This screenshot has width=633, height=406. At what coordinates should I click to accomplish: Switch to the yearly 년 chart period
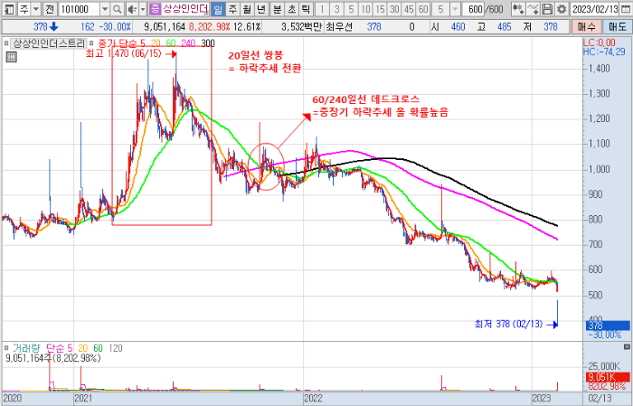(261, 9)
